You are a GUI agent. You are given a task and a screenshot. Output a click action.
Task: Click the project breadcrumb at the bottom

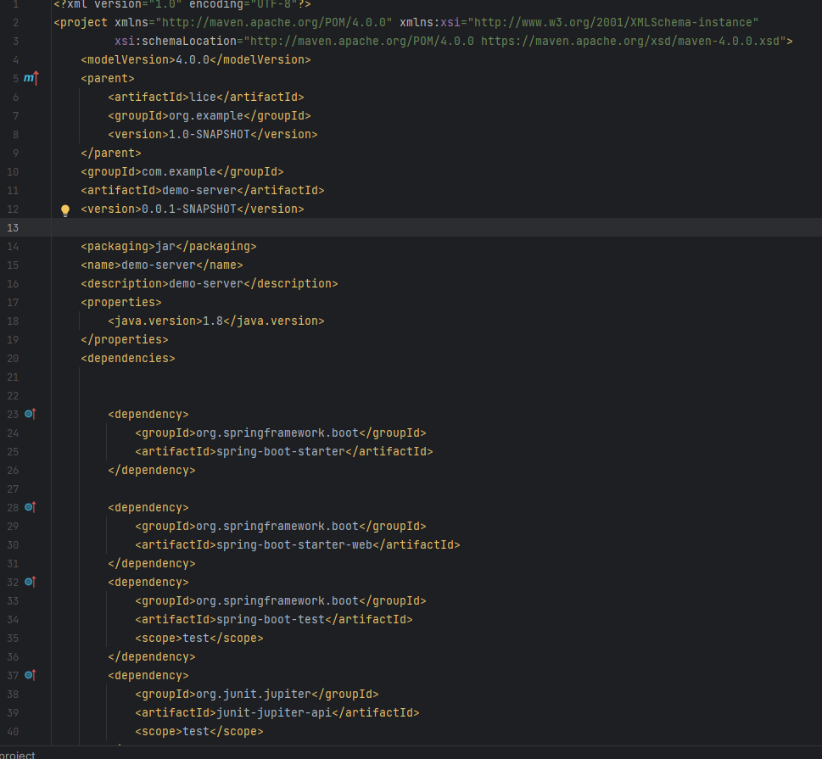coord(17,754)
